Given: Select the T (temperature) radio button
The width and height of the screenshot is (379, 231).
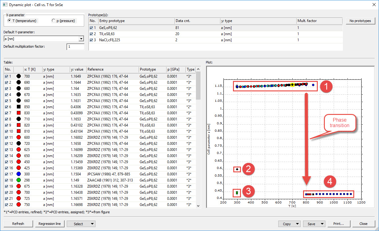Looking at the screenshot, I should point(10,21).
